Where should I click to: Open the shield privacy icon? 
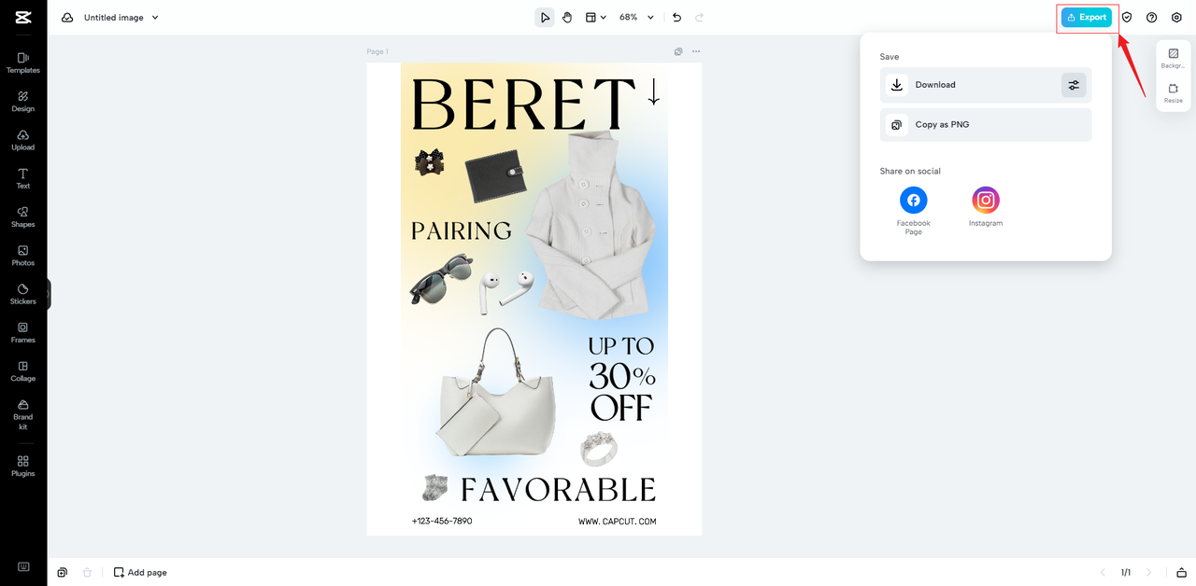click(1127, 18)
